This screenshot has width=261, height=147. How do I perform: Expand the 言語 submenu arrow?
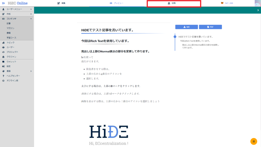tap(31, 71)
